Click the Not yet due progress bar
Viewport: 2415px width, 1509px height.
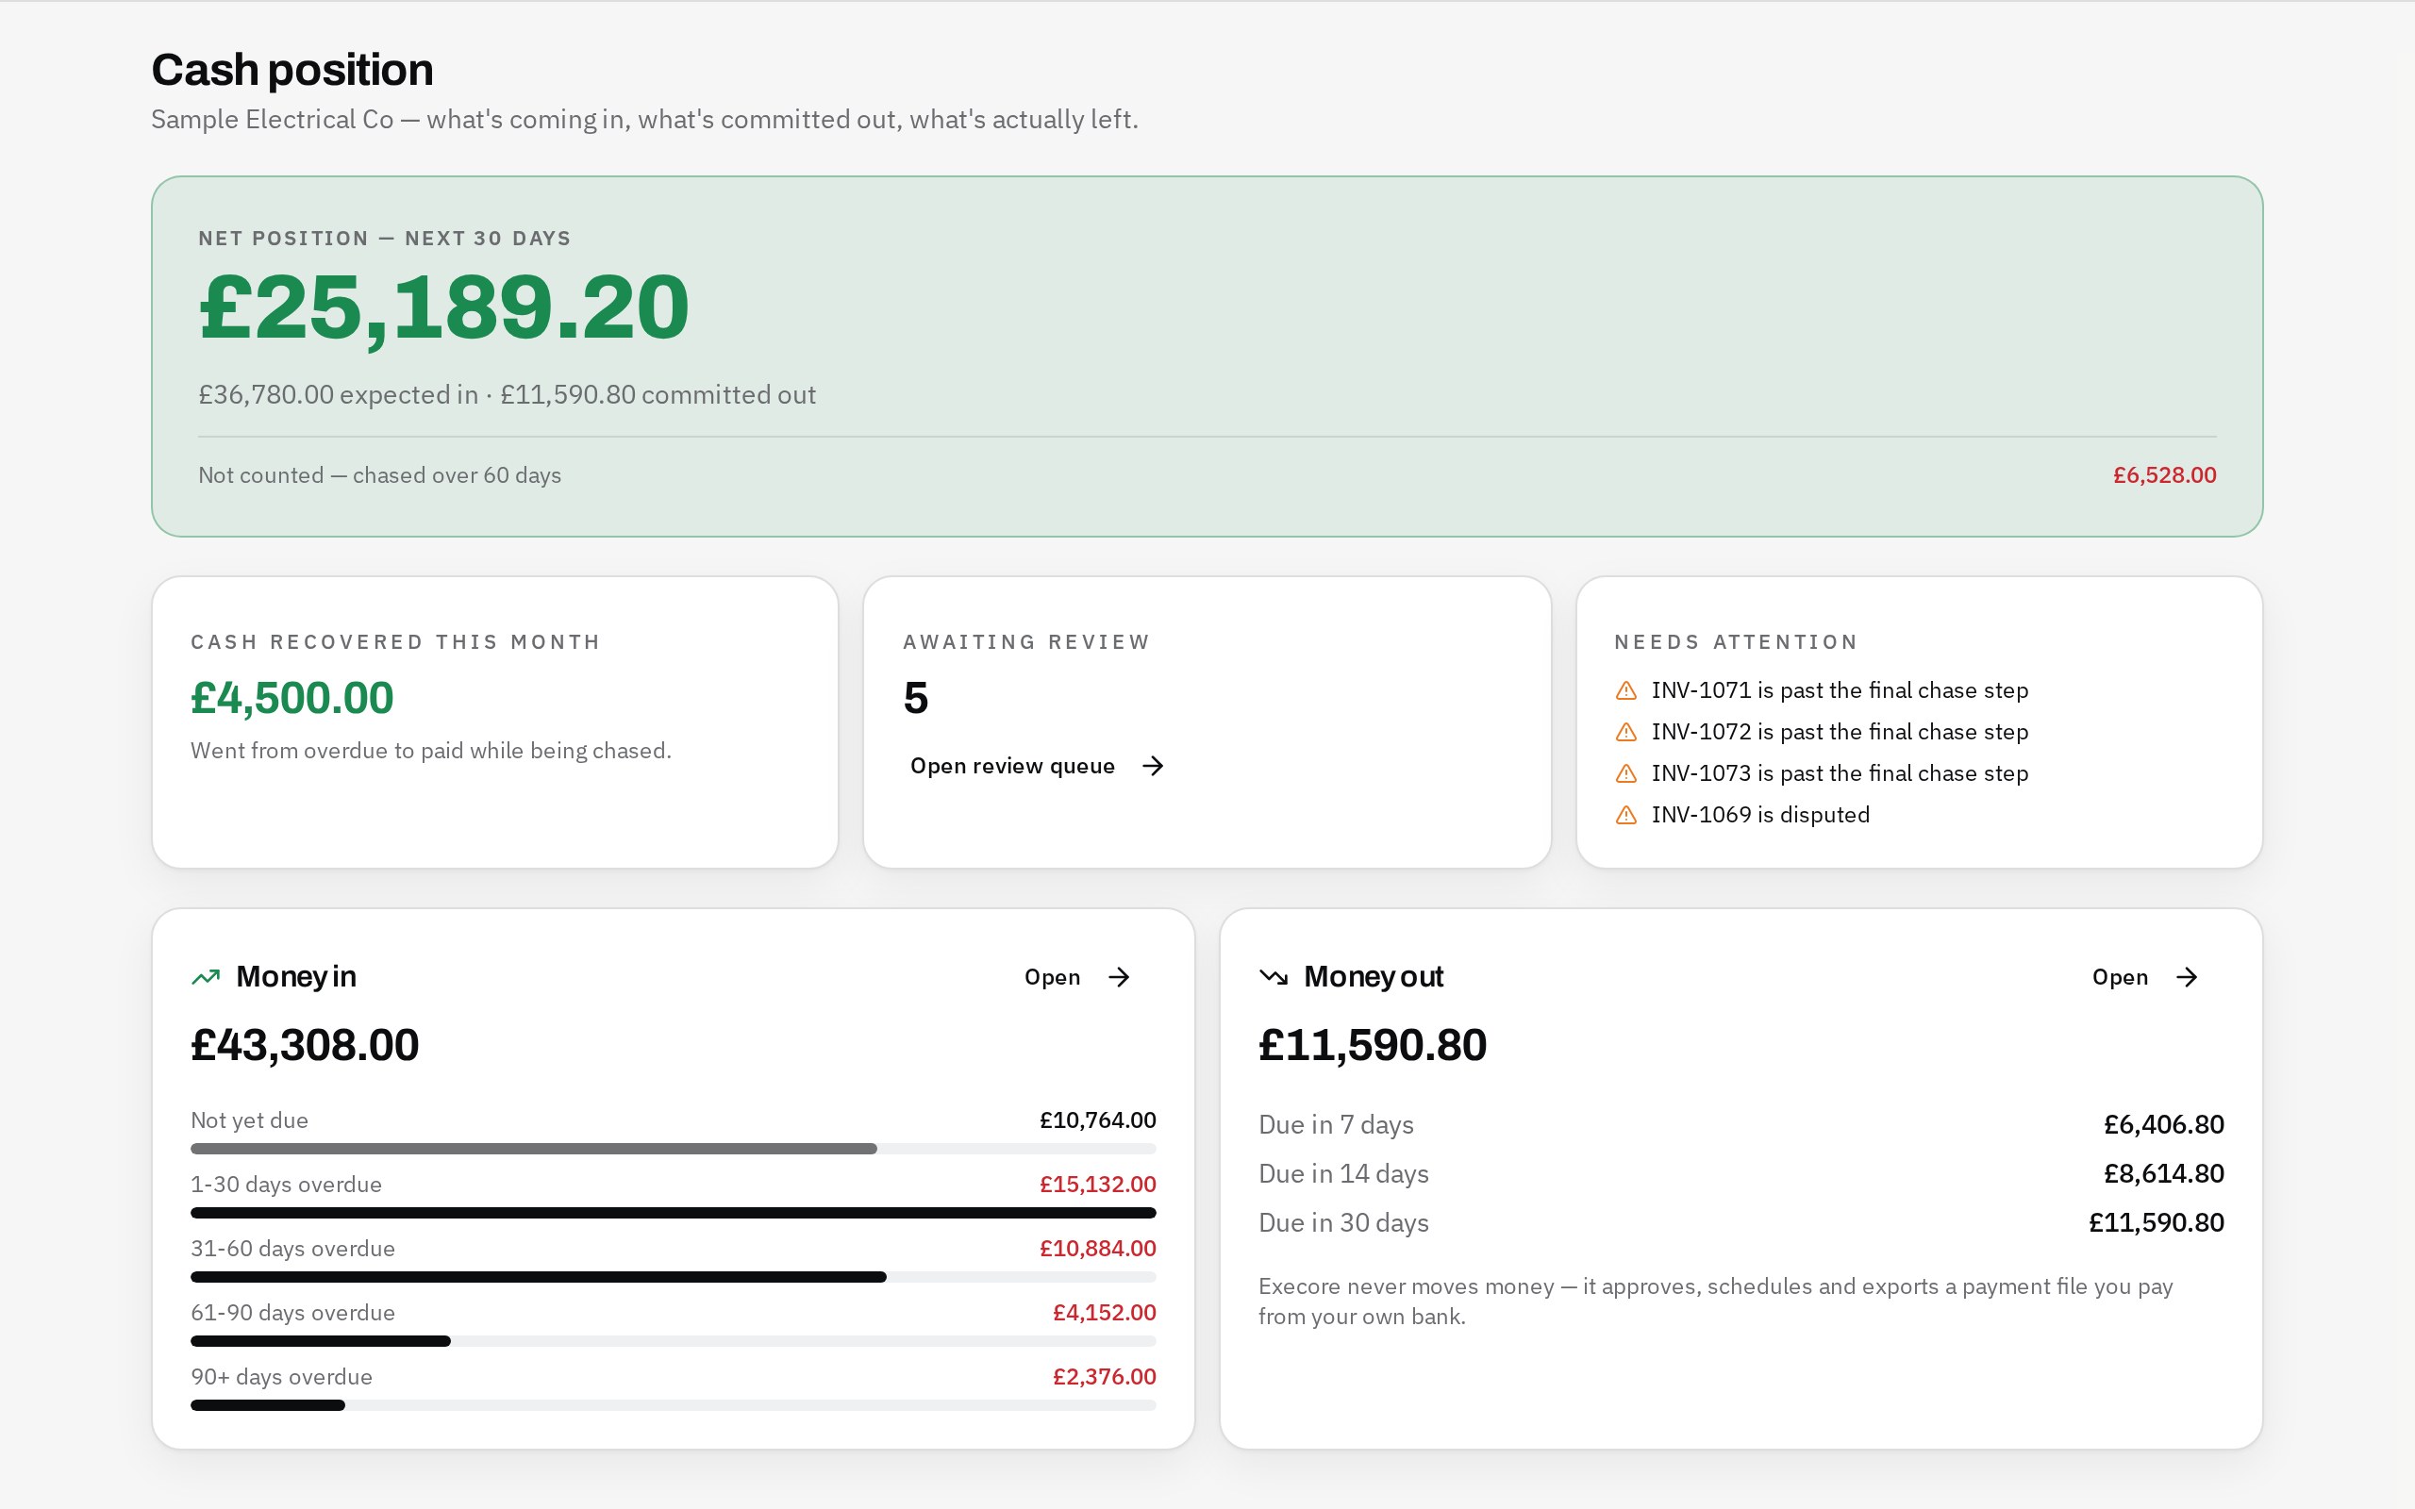pyautogui.click(x=674, y=1149)
